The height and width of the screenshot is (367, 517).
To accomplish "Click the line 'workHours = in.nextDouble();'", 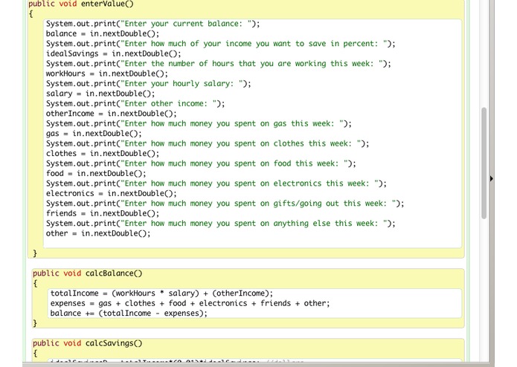I will coord(107,74).
